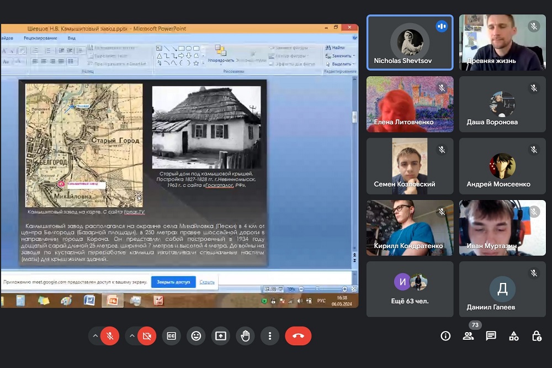
Task: Open the meeting details info icon
Action: coord(445,336)
